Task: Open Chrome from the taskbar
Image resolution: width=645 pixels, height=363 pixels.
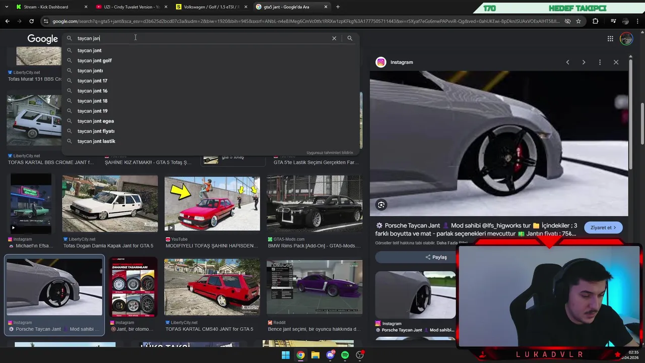Action: pyautogui.click(x=300, y=355)
